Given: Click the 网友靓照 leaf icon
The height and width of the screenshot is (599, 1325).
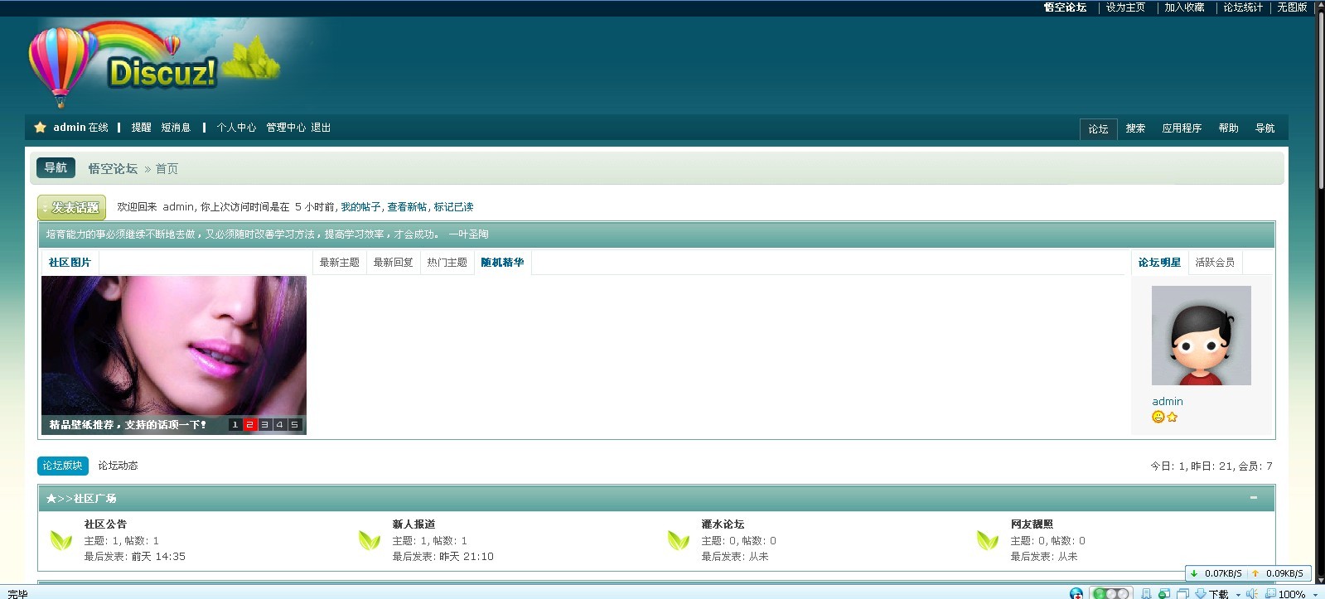Looking at the screenshot, I should [988, 540].
